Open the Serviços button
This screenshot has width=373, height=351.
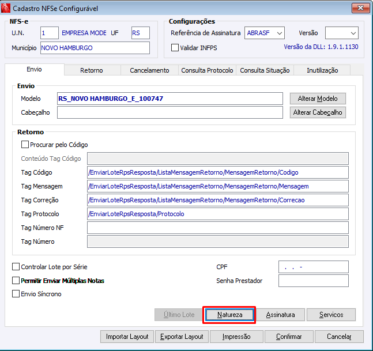[331, 315]
